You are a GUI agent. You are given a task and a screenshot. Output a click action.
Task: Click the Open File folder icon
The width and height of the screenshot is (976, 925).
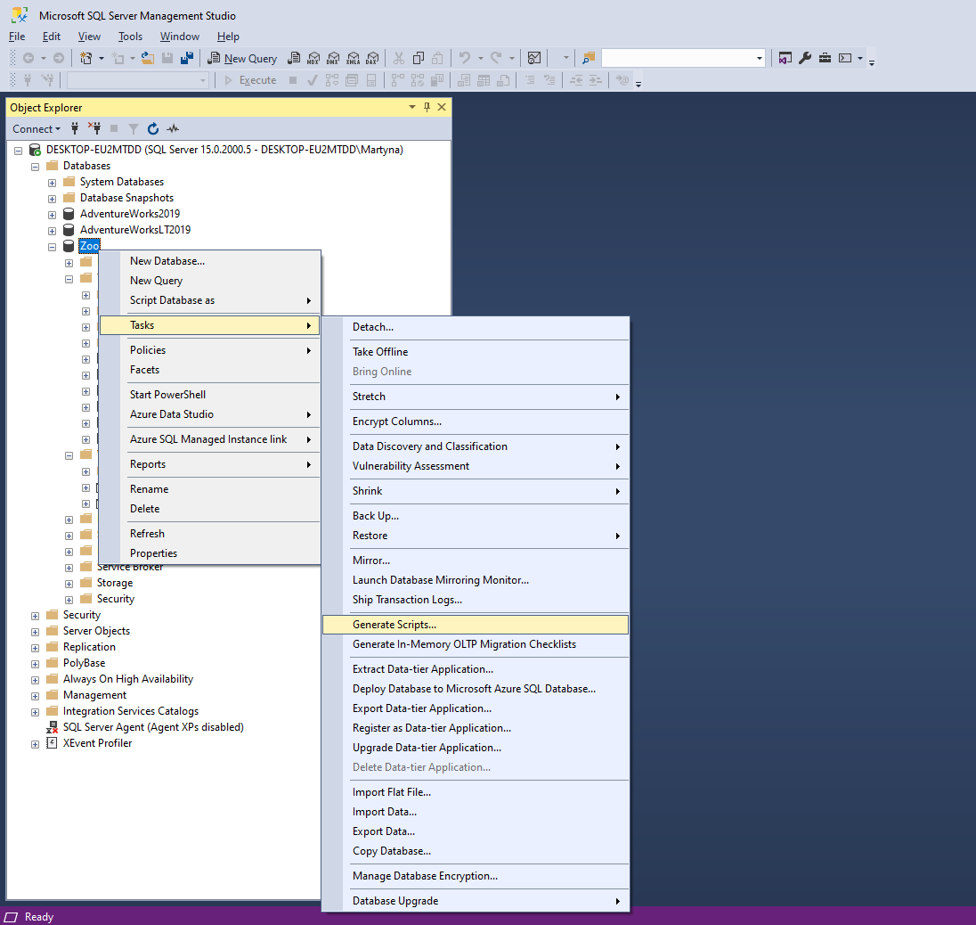pyautogui.click(x=148, y=58)
